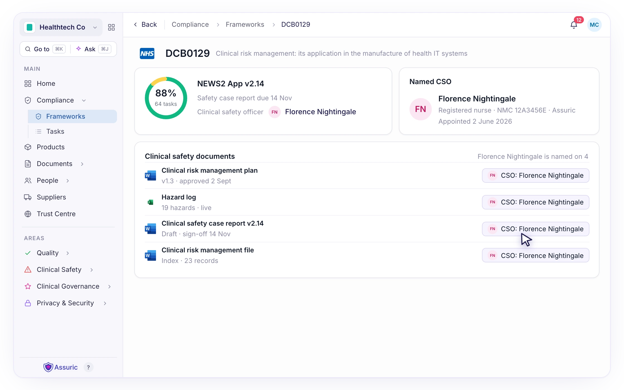Expand the Quality area chevron
624x390 pixels.
coord(68,253)
